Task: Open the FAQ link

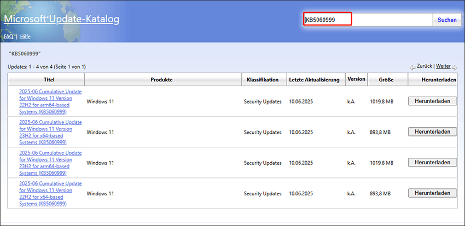Action: pos(8,37)
